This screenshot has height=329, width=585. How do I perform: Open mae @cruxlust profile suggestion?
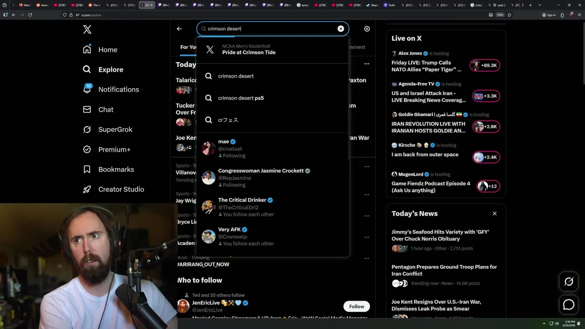coord(273,149)
